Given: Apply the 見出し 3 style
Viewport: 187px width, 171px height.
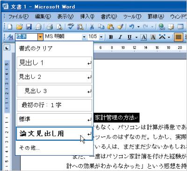Looking at the screenshot, I should point(54,91).
